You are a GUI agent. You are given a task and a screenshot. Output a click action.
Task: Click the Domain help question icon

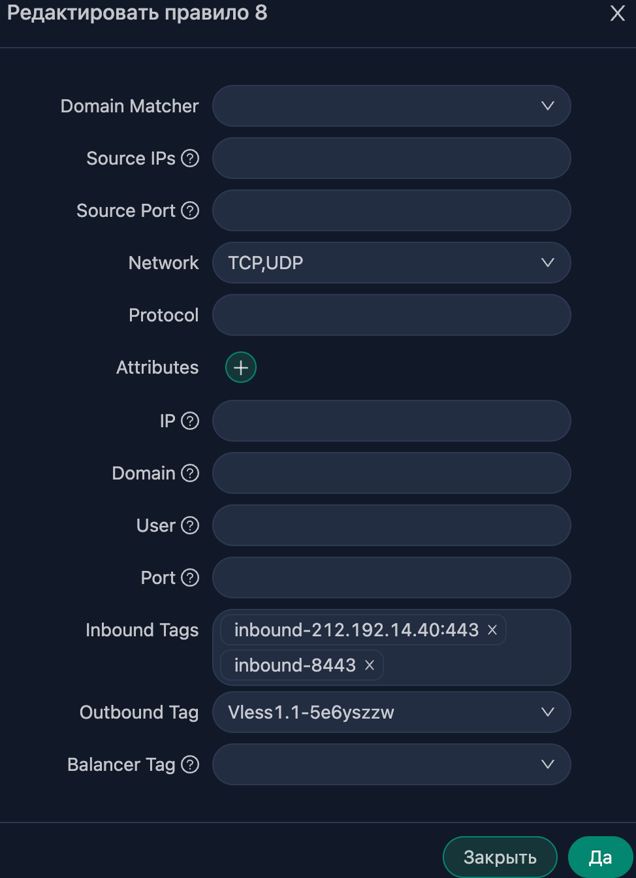point(190,473)
